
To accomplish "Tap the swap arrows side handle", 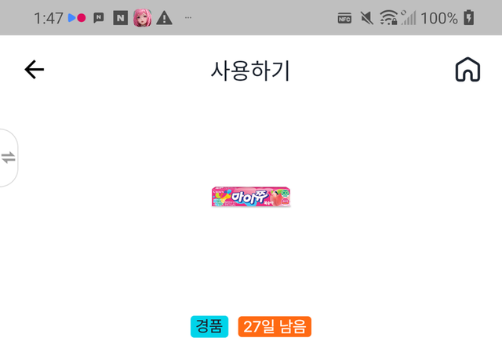I will 9,158.
